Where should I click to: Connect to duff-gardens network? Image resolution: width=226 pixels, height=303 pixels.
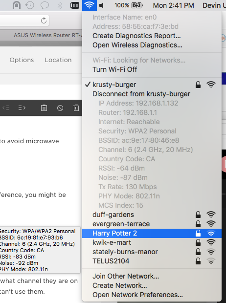(152, 215)
